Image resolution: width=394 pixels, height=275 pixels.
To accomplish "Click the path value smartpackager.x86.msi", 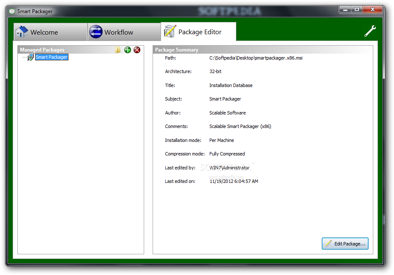I will 256,58.
